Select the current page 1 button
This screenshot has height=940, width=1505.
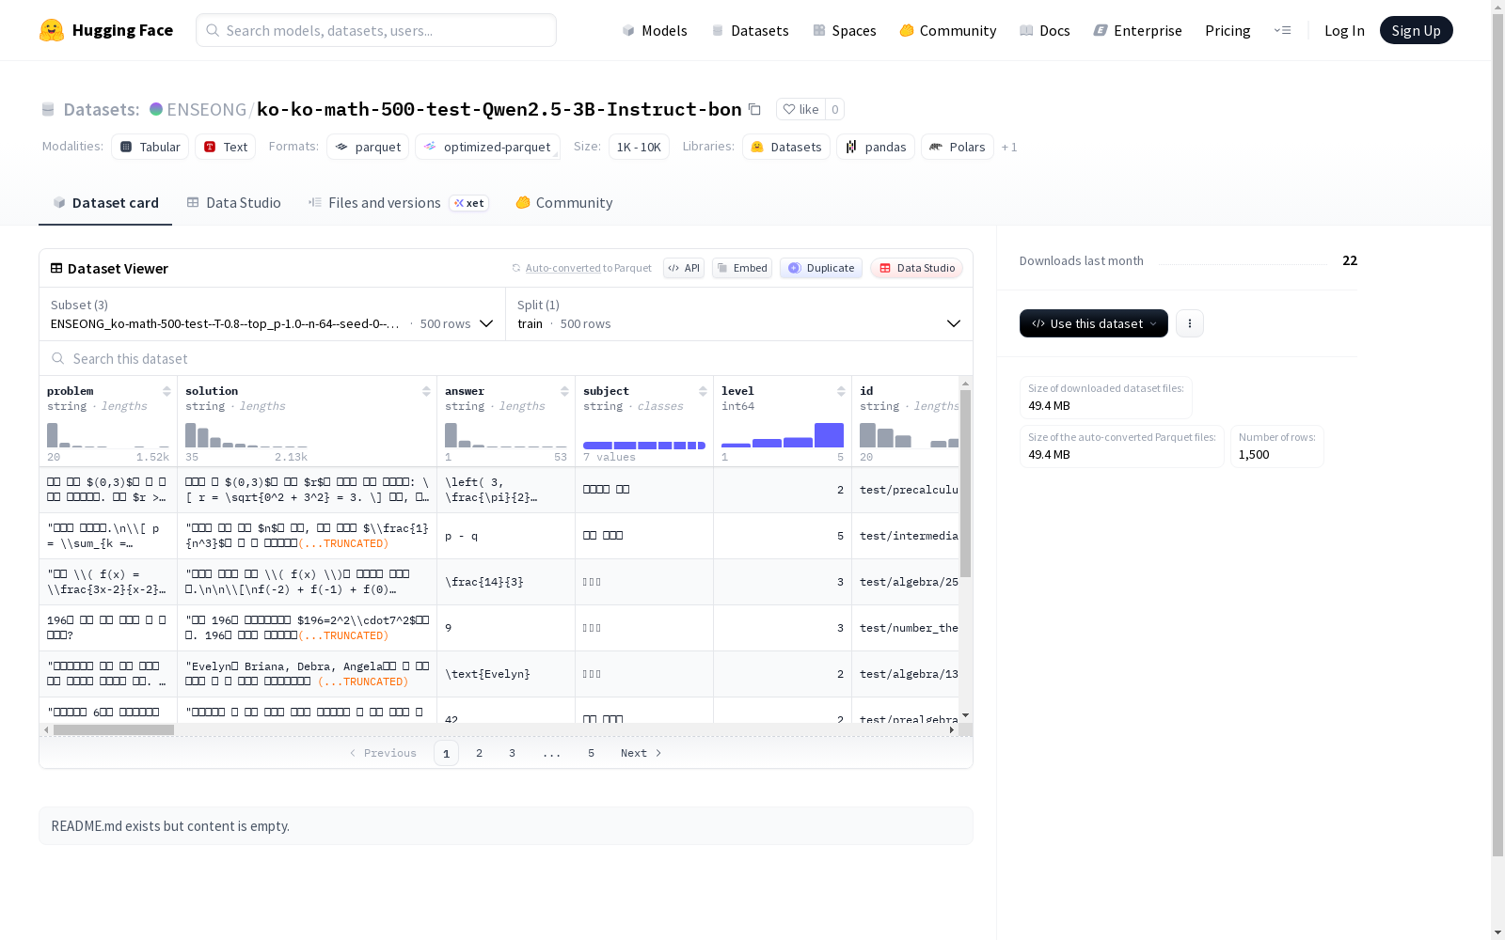point(446,753)
